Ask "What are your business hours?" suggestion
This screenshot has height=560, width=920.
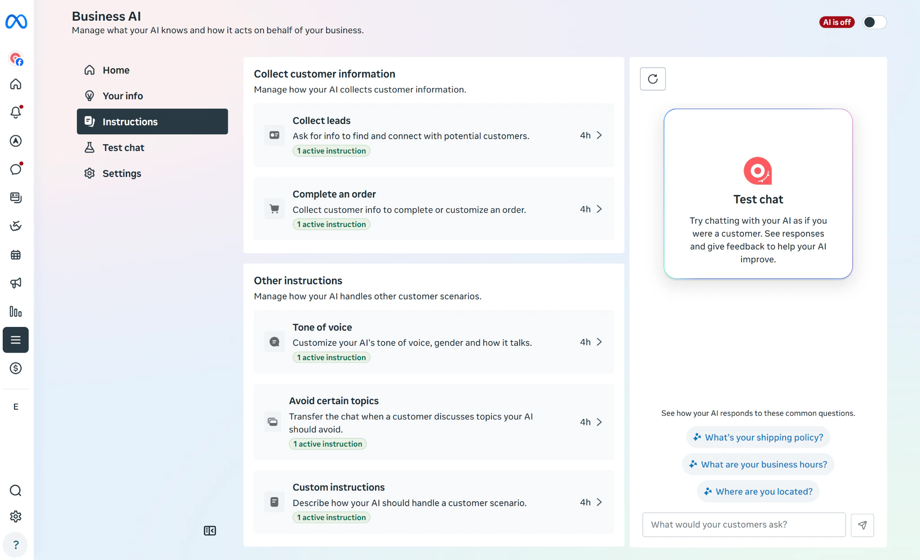click(758, 464)
